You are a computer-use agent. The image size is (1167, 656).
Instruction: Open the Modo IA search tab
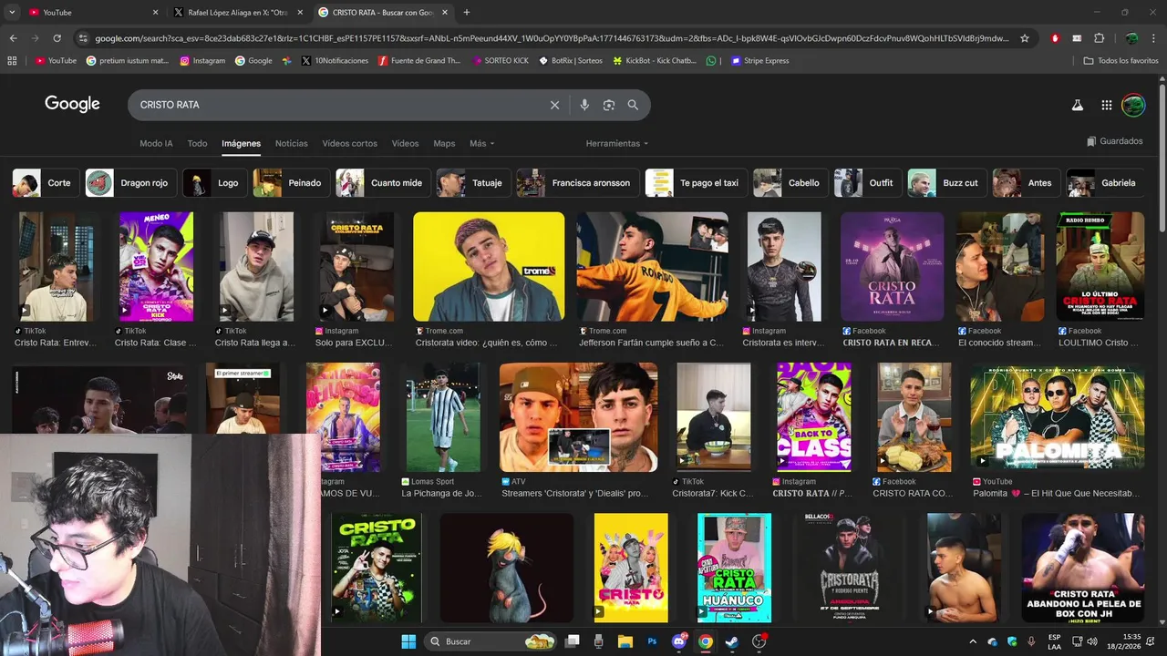coord(156,143)
